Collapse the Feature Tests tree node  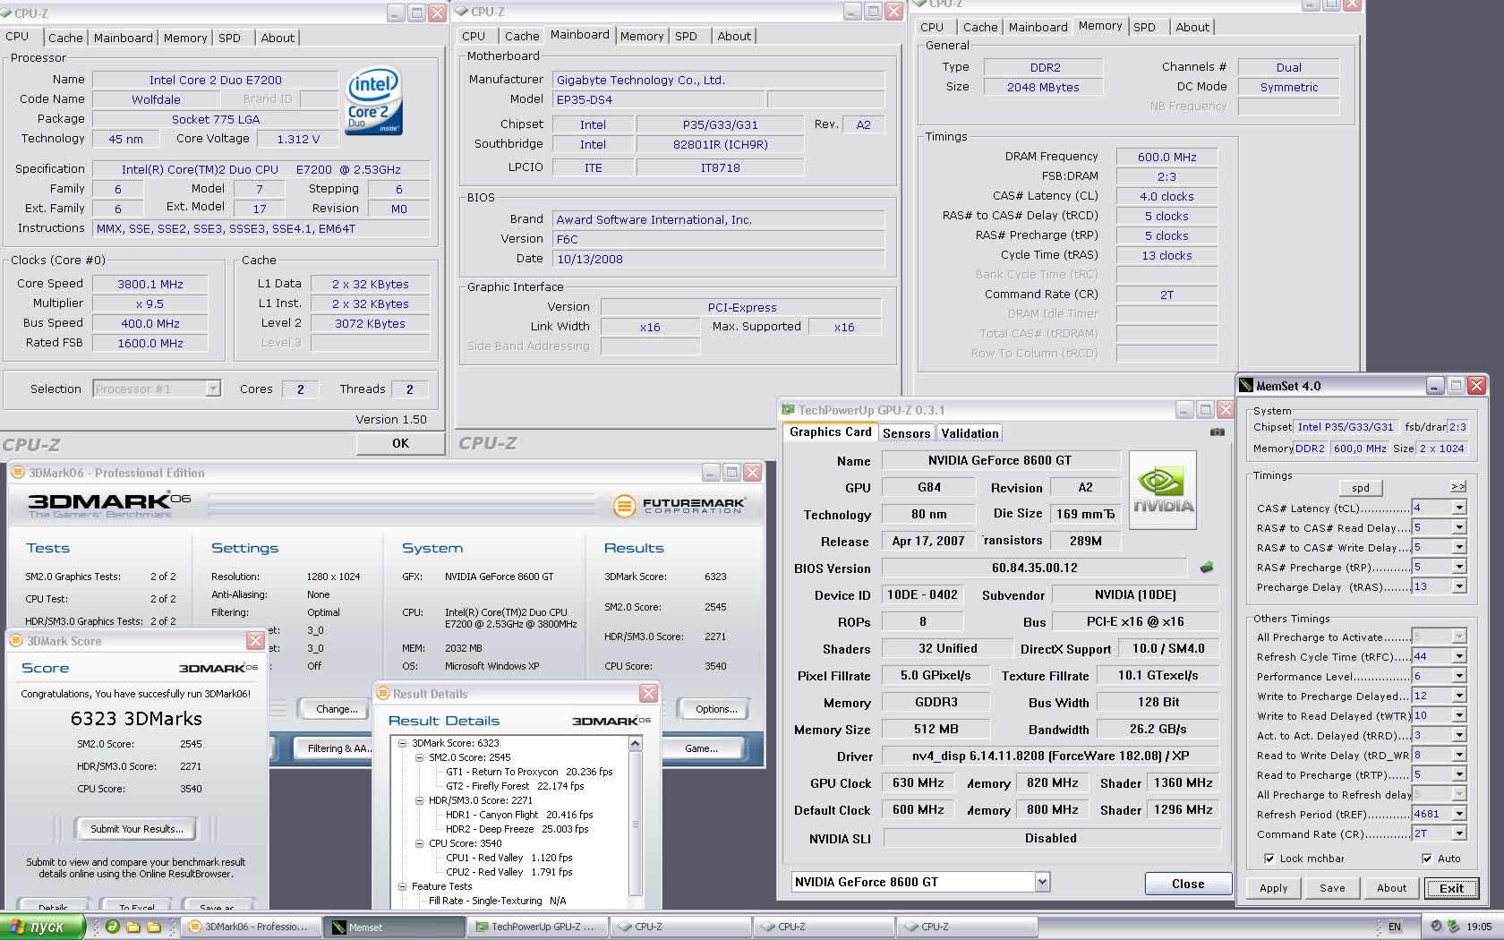[402, 886]
